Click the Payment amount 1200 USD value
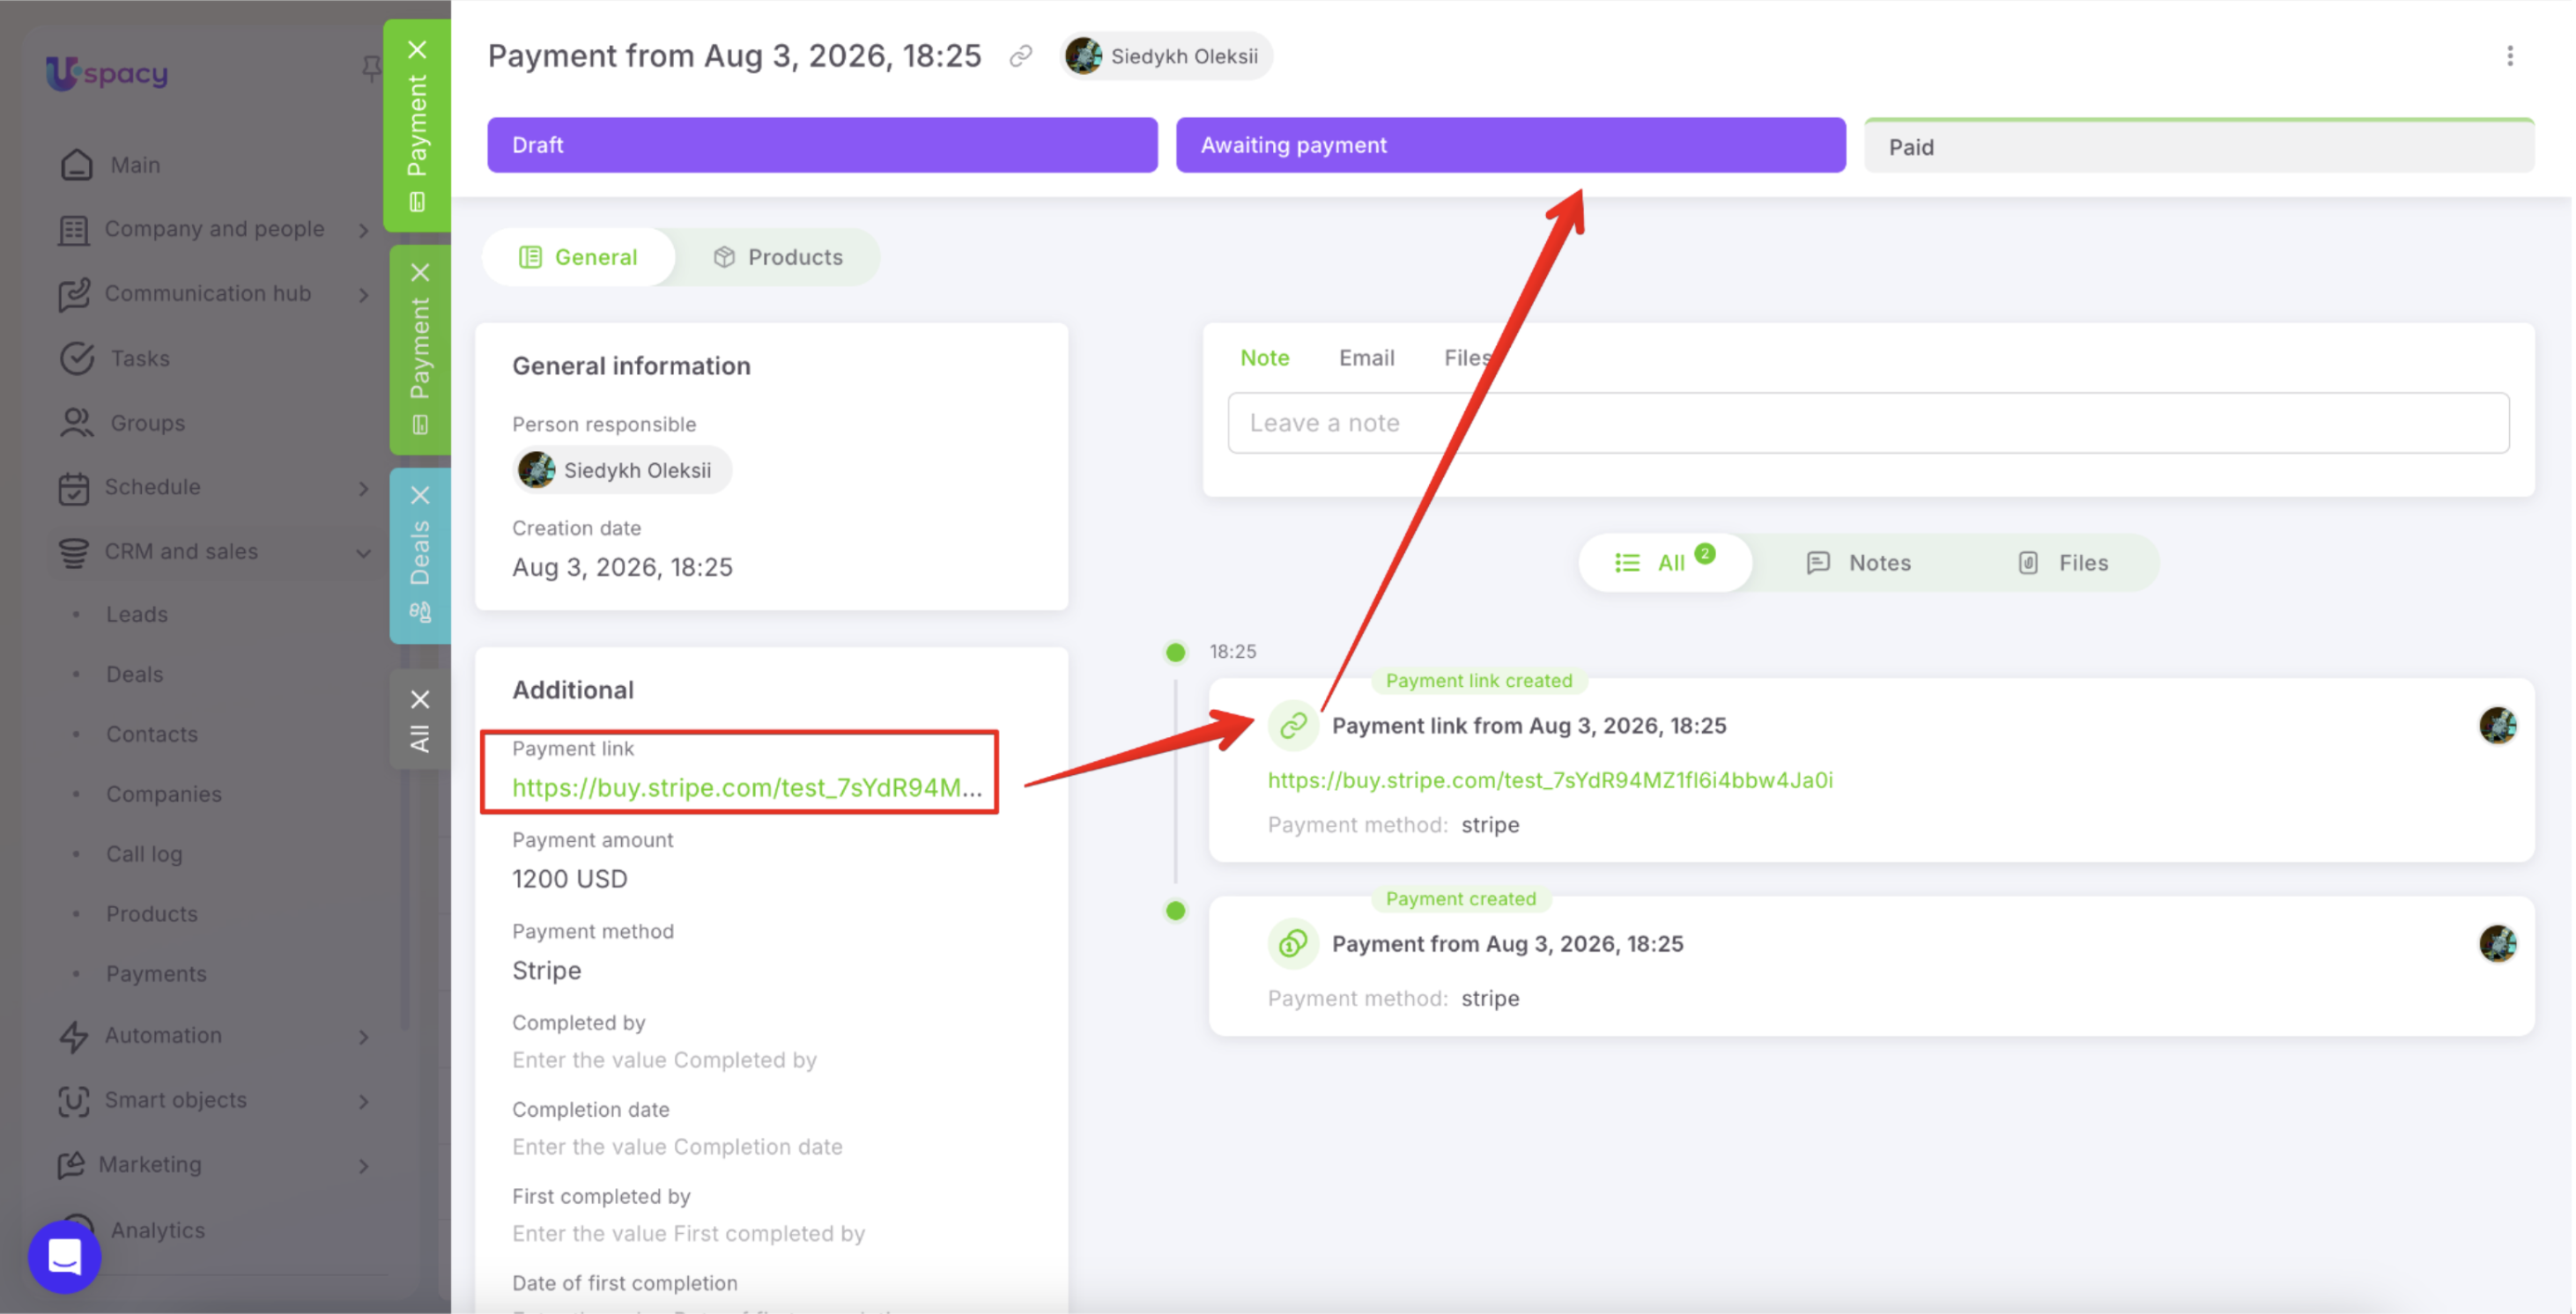This screenshot has height=1314, width=2576. click(570, 879)
